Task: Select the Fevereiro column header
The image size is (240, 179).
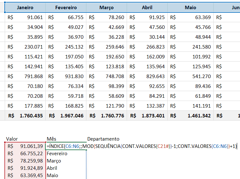Action: (66, 8)
